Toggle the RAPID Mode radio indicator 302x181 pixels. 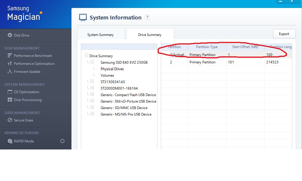tap(62, 141)
